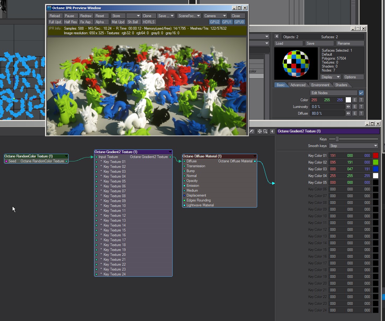Toggle GPU1 in the IPR window
This screenshot has height=321, width=385.
(x=227, y=22)
